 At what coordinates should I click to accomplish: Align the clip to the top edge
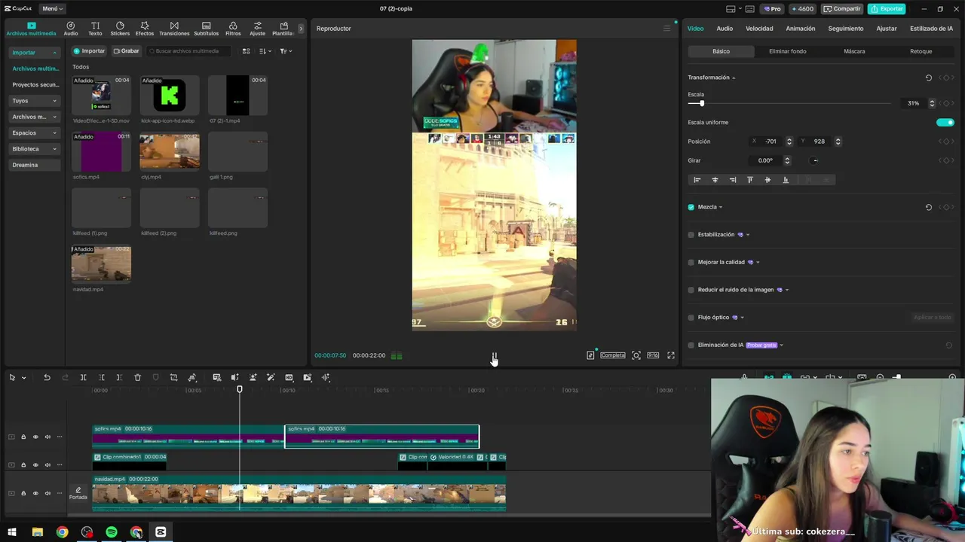tap(750, 180)
